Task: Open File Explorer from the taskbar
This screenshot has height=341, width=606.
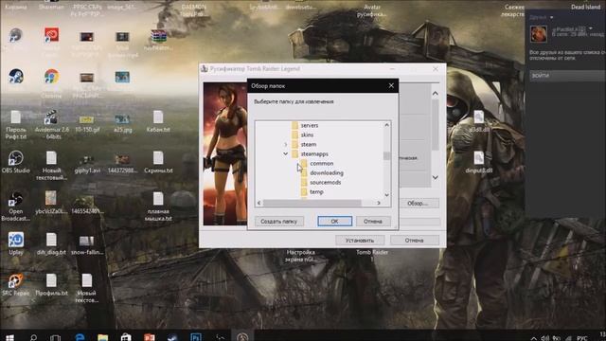Action: 103,337
